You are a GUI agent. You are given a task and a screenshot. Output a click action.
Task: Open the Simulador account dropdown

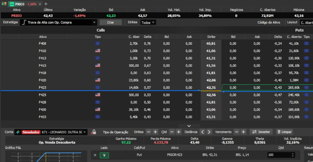[x=51, y=132]
